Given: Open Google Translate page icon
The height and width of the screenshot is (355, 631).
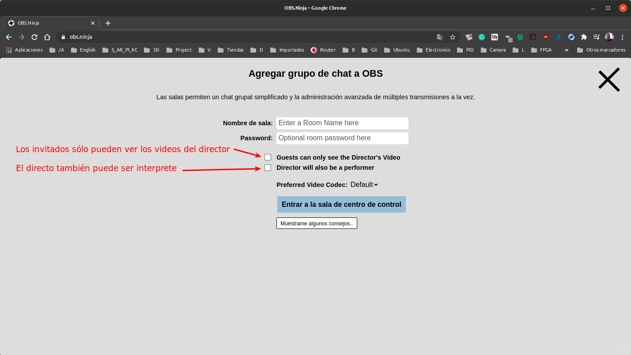Looking at the screenshot, I should tap(440, 37).
